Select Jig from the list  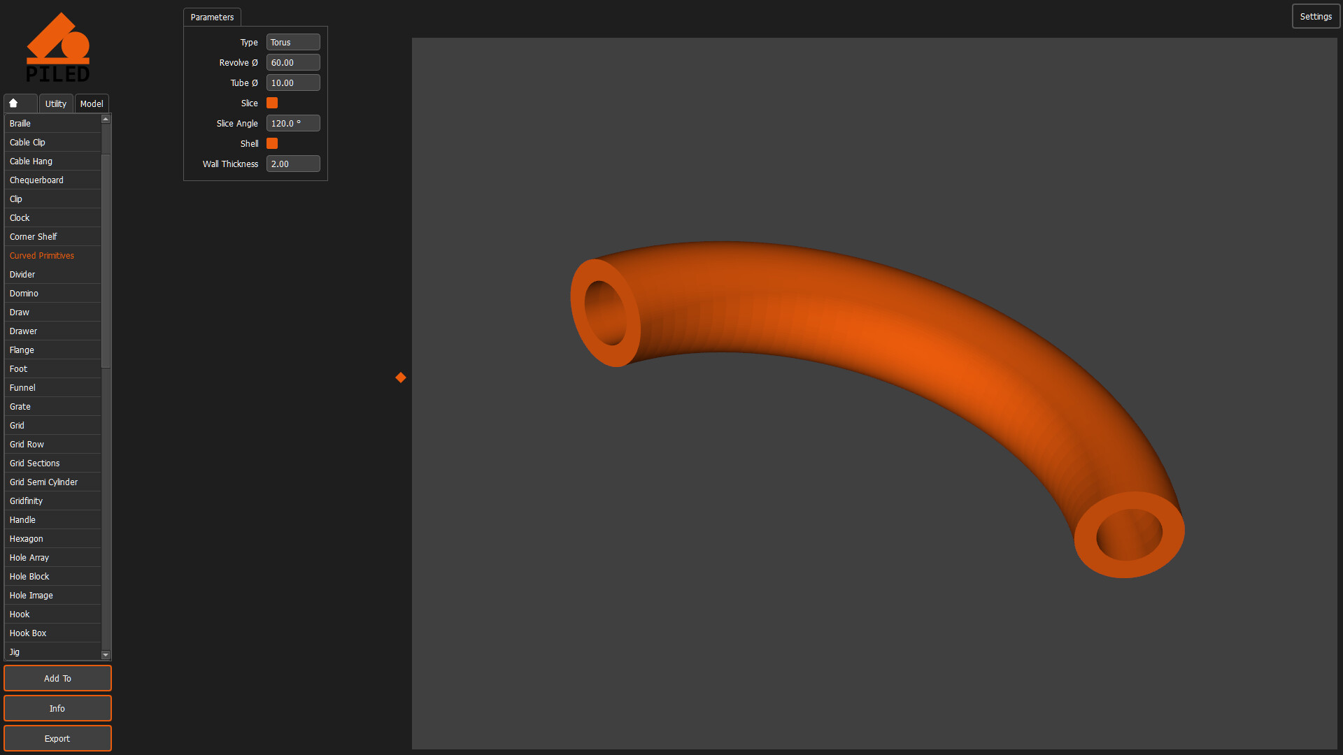[52, 652]
